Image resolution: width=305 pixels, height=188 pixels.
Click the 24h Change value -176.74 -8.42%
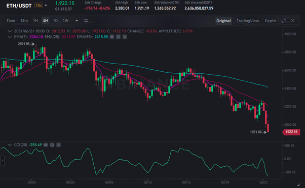tap(97, 8)
